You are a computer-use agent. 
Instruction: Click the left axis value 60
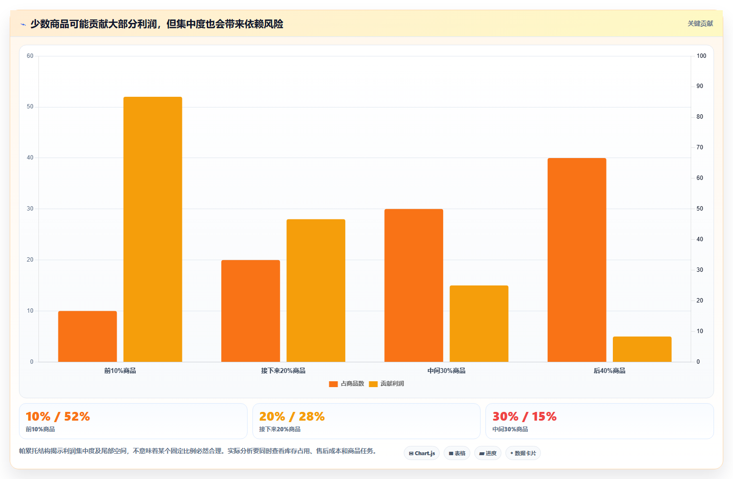click(x=30, y=56)
